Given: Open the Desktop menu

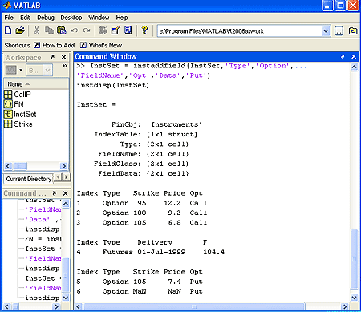Looking at the screenshot, I should [71, 18].
